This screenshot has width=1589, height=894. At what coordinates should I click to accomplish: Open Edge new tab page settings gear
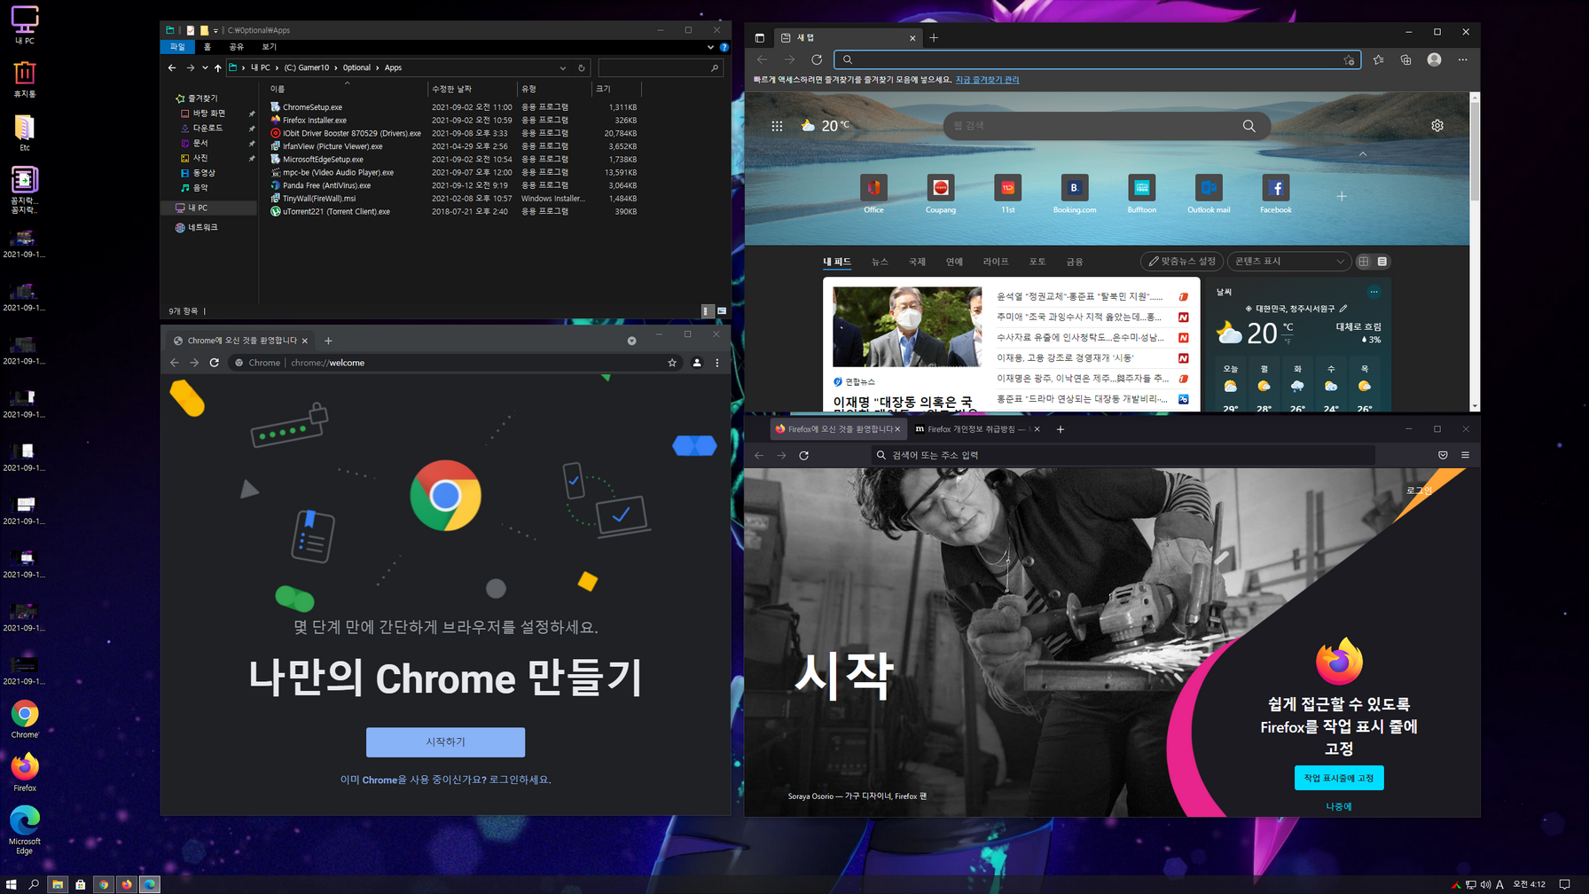point(1437,126)
